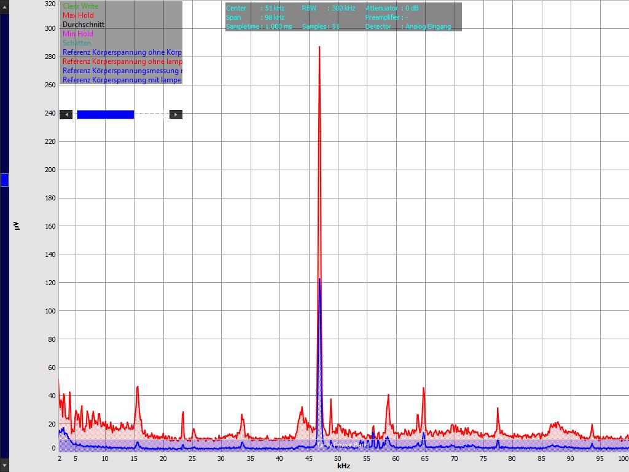Viewport: 629px width, 472px height.
Task: Click the tallest red peak near 47 kHz
Action: pyautogui.click(x=319, y=48)
